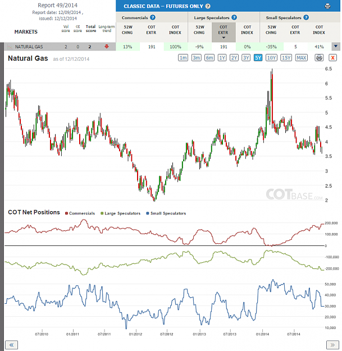
Task: Select the 1Y time range
Action: 222,58
